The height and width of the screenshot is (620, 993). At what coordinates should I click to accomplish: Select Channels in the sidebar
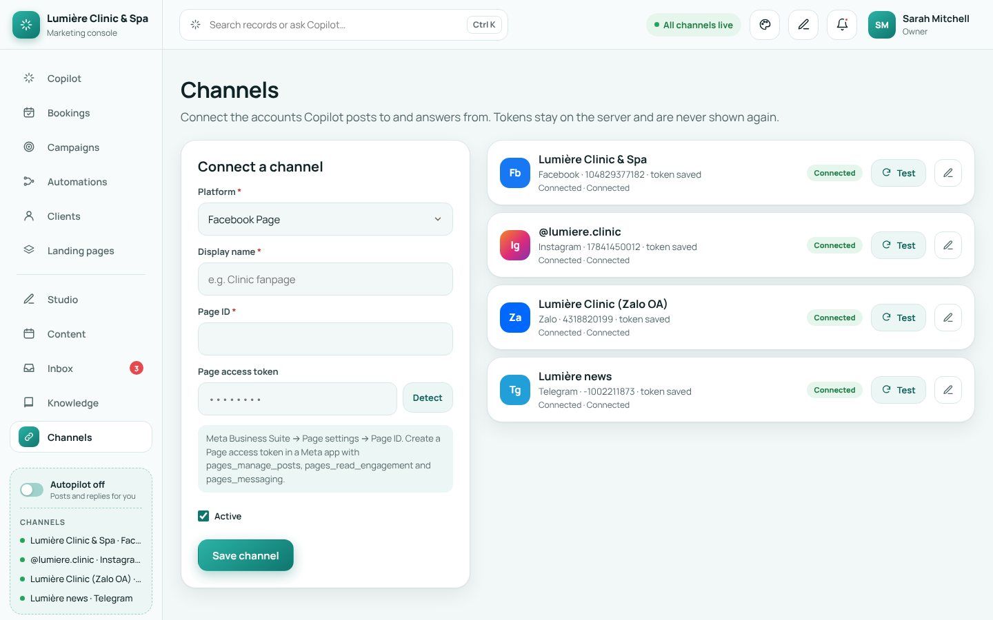pos(81,437)
